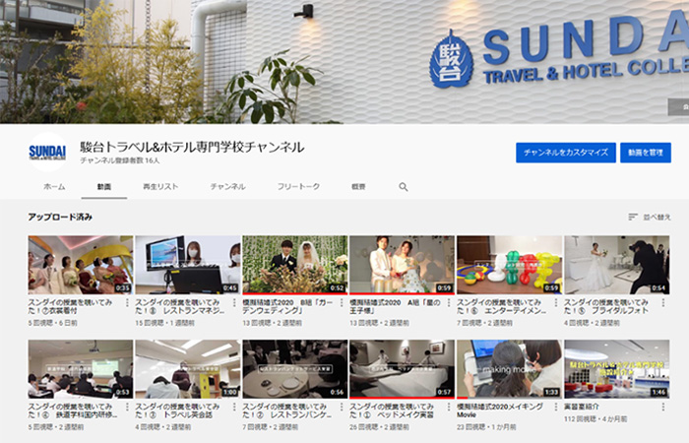Click the チャンネルをカスタマイズ button
Viewport: 689px width, 443px height.
[x=566, y=153]
